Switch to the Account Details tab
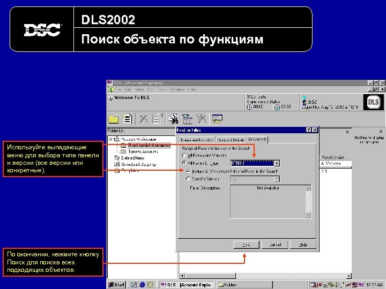Viewport: 386px width, 289px height. (x=231, y=140)
